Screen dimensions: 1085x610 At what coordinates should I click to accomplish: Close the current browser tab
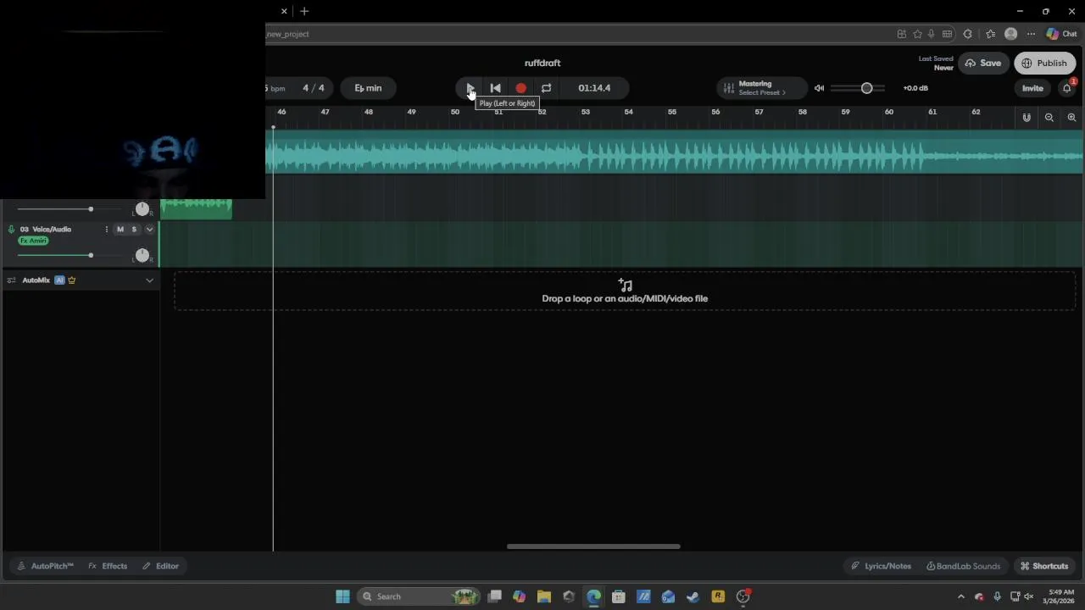[284, 11]
